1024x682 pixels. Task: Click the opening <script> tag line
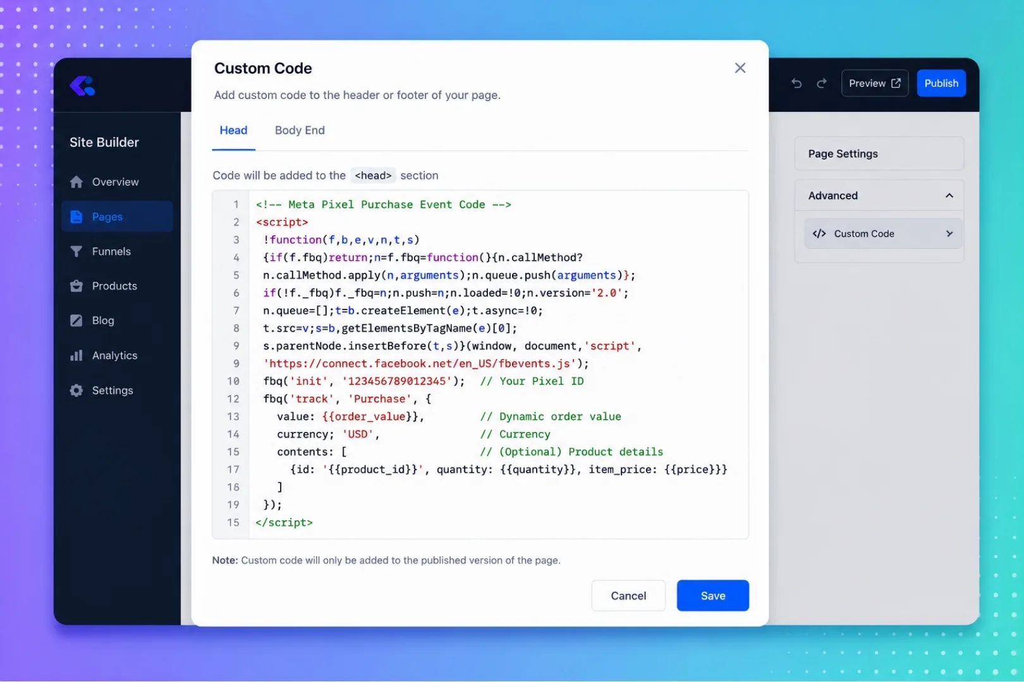282,222
